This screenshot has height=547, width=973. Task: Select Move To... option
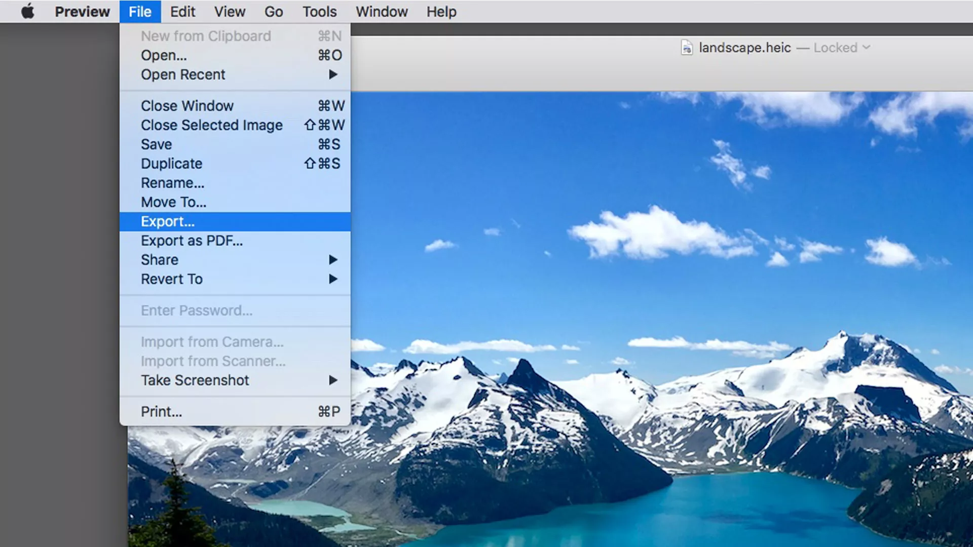[173, 202]
